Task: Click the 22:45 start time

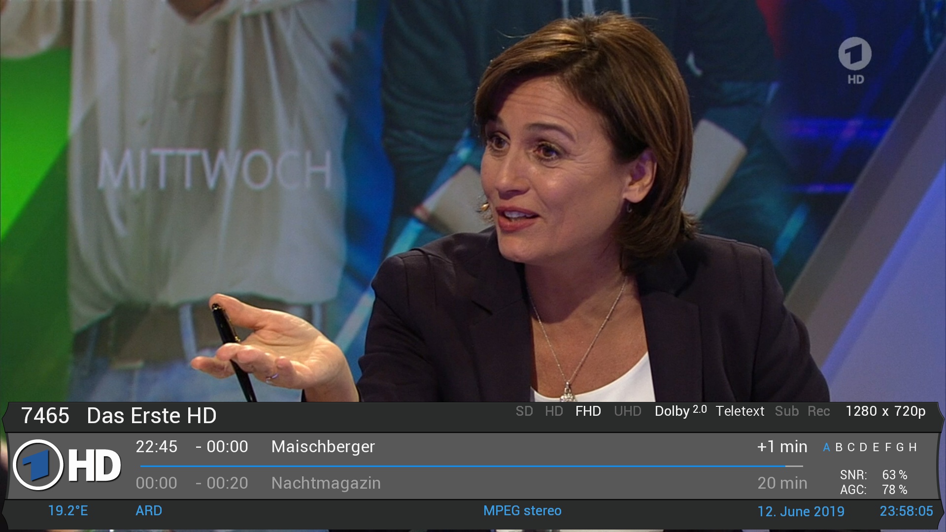Action: [157, 447]
